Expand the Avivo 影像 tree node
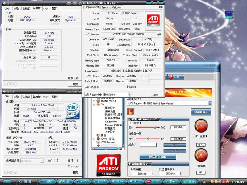Image resolution: width=247 pixels, height=185 pixels. (94, 139)
